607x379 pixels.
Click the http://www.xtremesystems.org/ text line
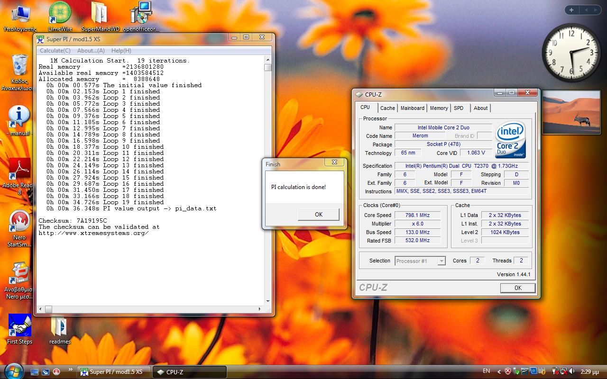click(x=93, y=233)
